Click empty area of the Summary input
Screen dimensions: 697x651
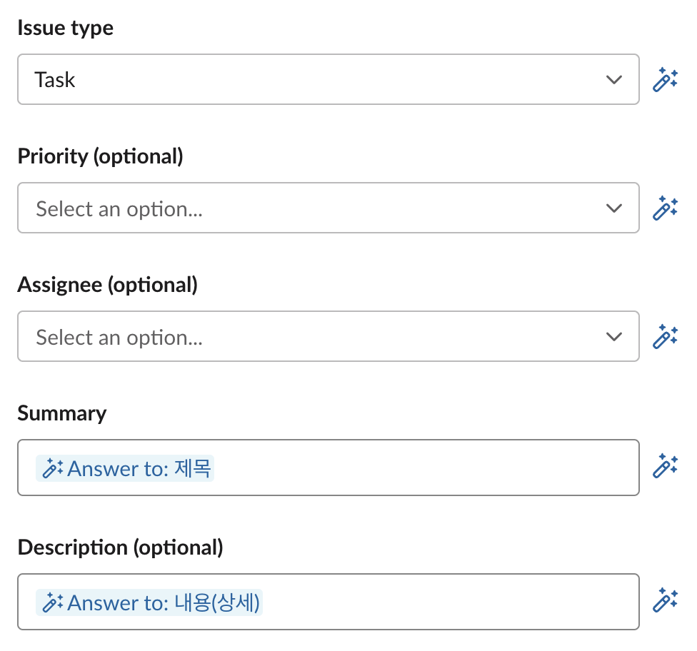[428, 468]
